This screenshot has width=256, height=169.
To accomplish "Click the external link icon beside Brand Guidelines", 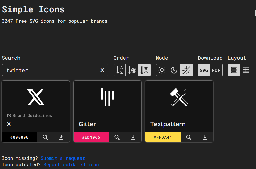I will click(9, 116).
